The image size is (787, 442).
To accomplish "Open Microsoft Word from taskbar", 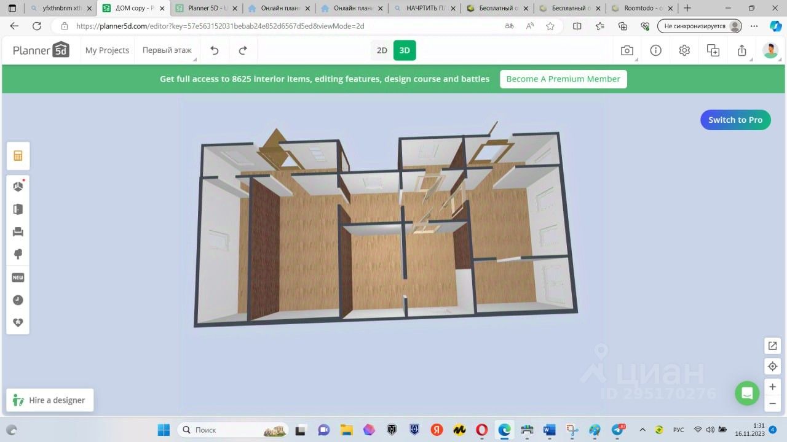I will [x=549, y=430].
